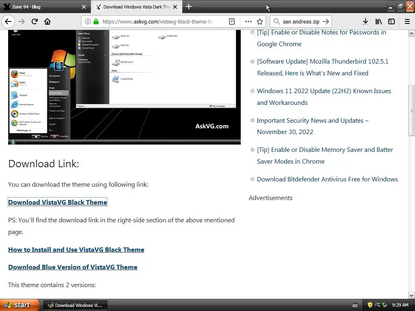This screenshot has height=311, width=415.
Task: Click the on-screen keyboard tray icon
Action: 355,305
